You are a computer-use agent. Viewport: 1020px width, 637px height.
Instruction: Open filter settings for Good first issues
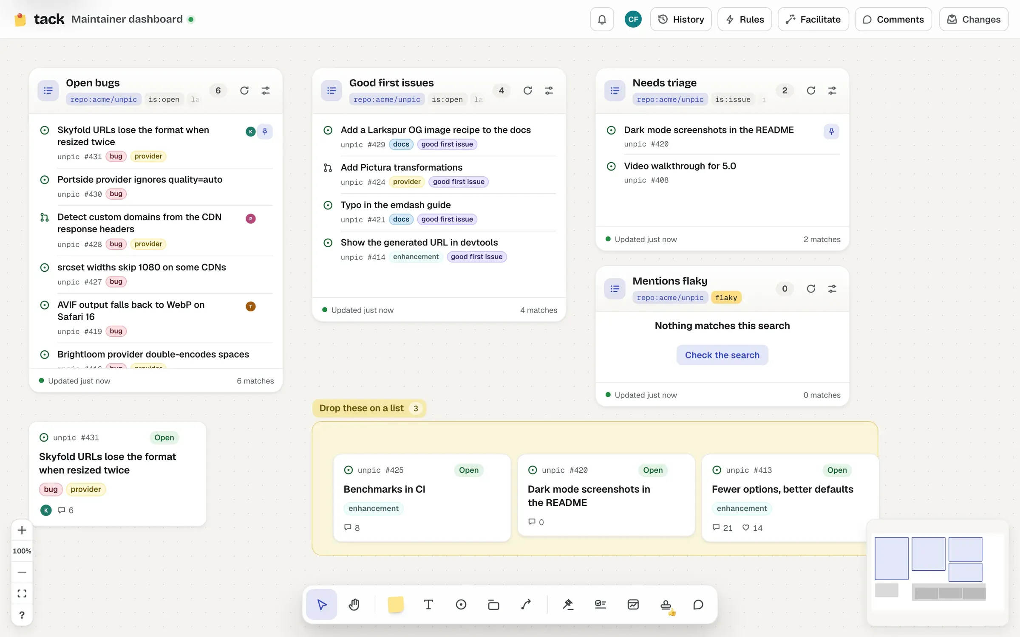549,90
